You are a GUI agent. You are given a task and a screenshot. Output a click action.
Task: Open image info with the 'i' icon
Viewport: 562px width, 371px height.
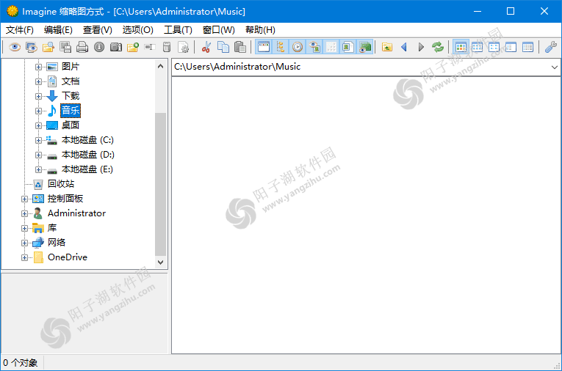point(99,47)
